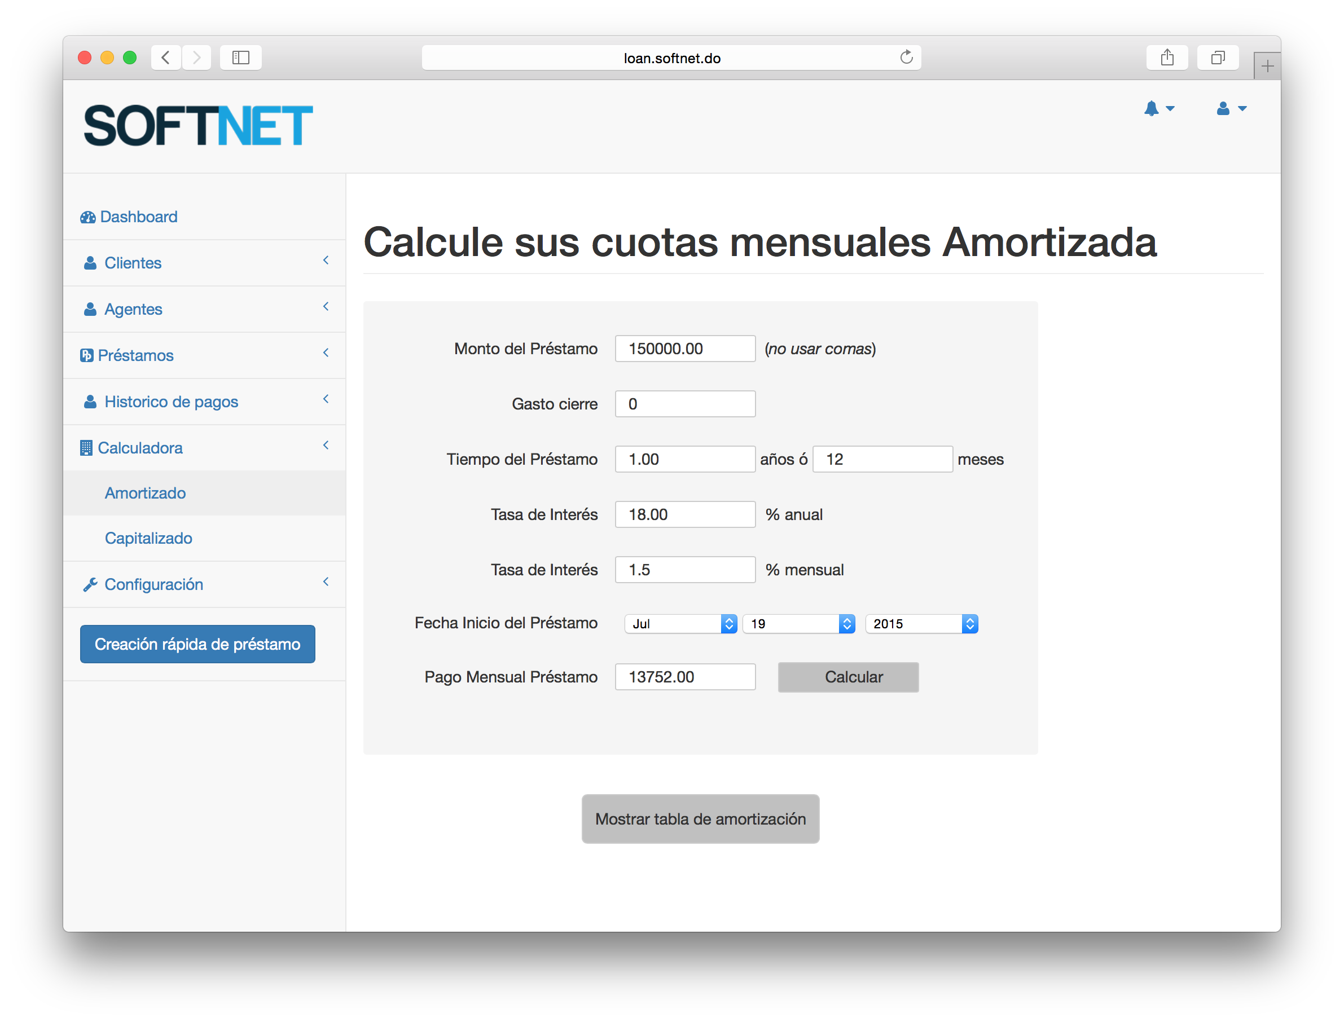The image size is (1344, 1022).
Task: Click the Monto del Préstamo field
Action: [x=684, y=349]
